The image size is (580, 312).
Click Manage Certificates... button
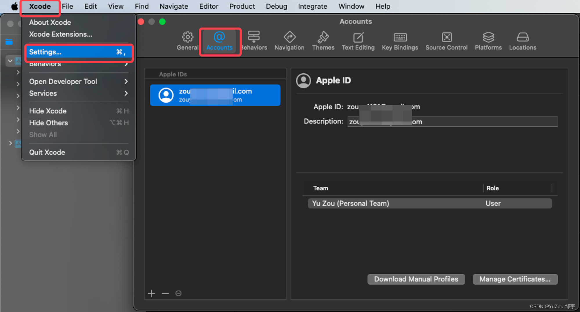pyautogui.click(x=515, y=279)
